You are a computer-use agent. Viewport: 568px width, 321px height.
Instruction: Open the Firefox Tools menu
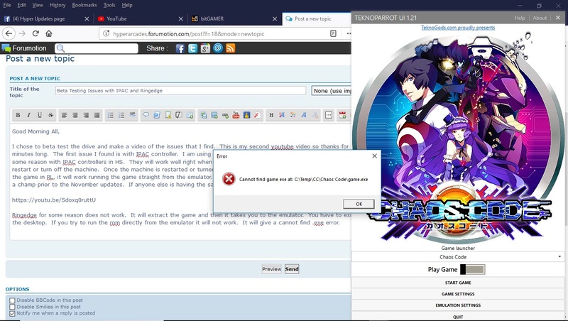coord(109,5)
